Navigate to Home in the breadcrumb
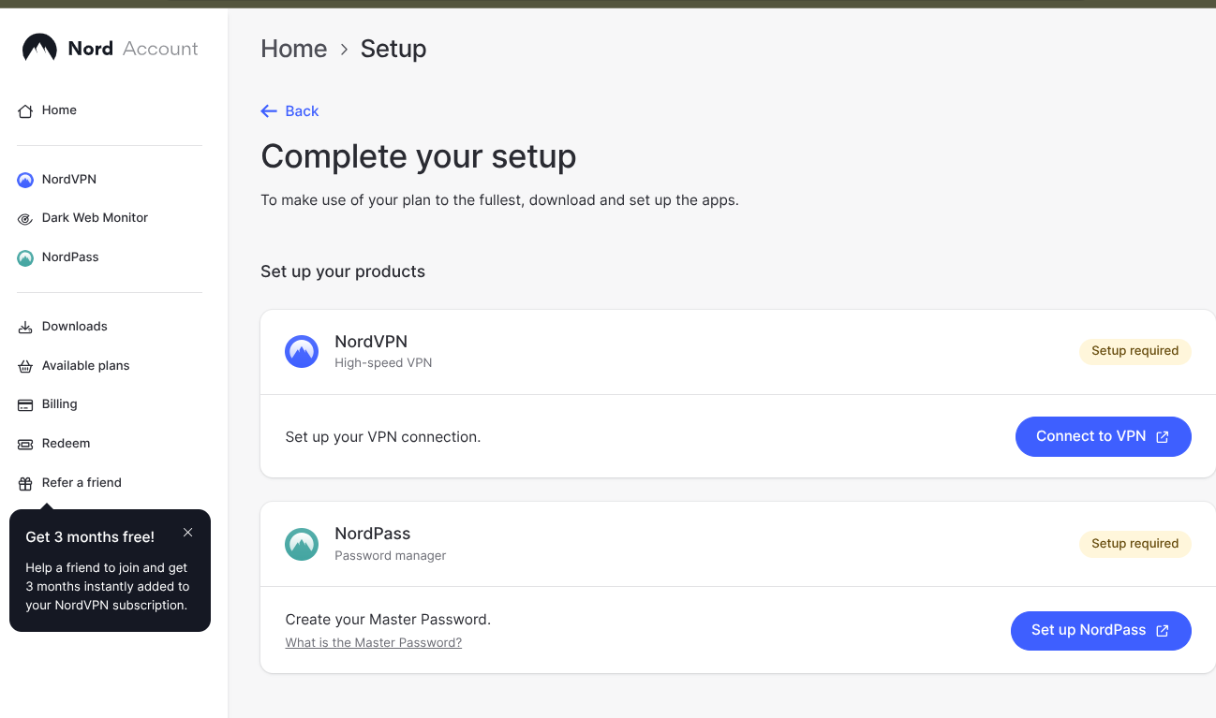Screen dimensions: 1216x718 coord(293,49)
